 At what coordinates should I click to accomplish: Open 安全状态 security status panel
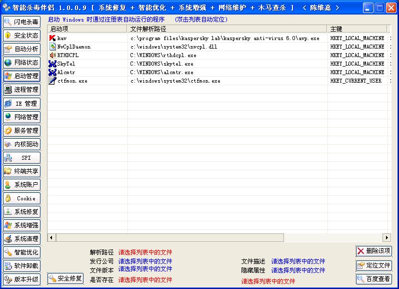(x=21, y=36)
